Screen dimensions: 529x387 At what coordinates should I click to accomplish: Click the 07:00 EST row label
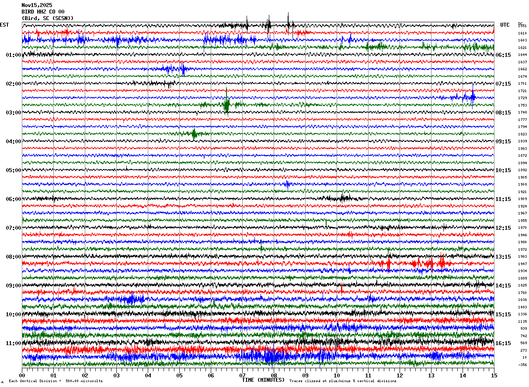(14, 228)
